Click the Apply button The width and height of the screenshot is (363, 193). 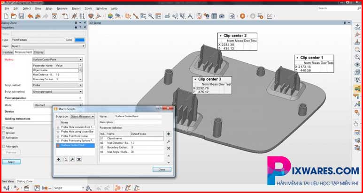[x=11, y=162]
